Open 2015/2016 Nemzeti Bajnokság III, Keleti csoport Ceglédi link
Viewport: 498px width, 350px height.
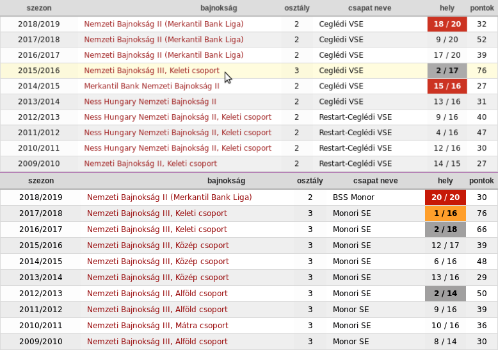(x=152, y=71)
